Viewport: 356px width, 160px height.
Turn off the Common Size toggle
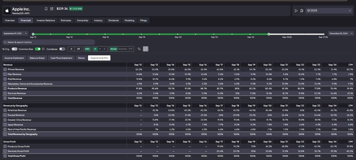[x=37, y=49]
